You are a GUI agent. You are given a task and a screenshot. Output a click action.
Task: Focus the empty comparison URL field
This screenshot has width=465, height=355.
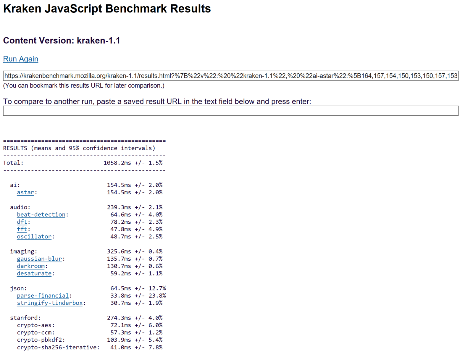point(231,111)
